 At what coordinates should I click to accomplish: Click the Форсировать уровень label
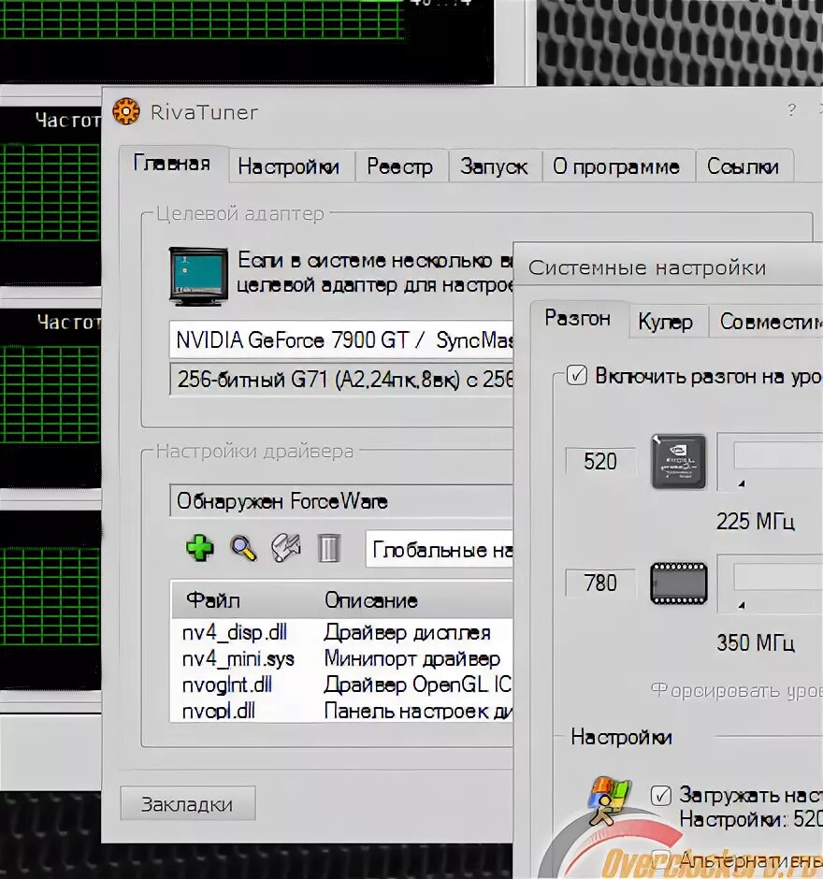(737, 691)
